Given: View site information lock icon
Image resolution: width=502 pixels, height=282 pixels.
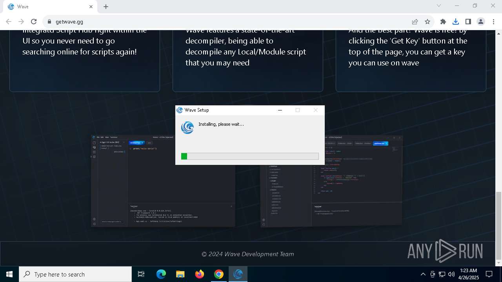Looking at the screenshot, I should click(49, 22).
